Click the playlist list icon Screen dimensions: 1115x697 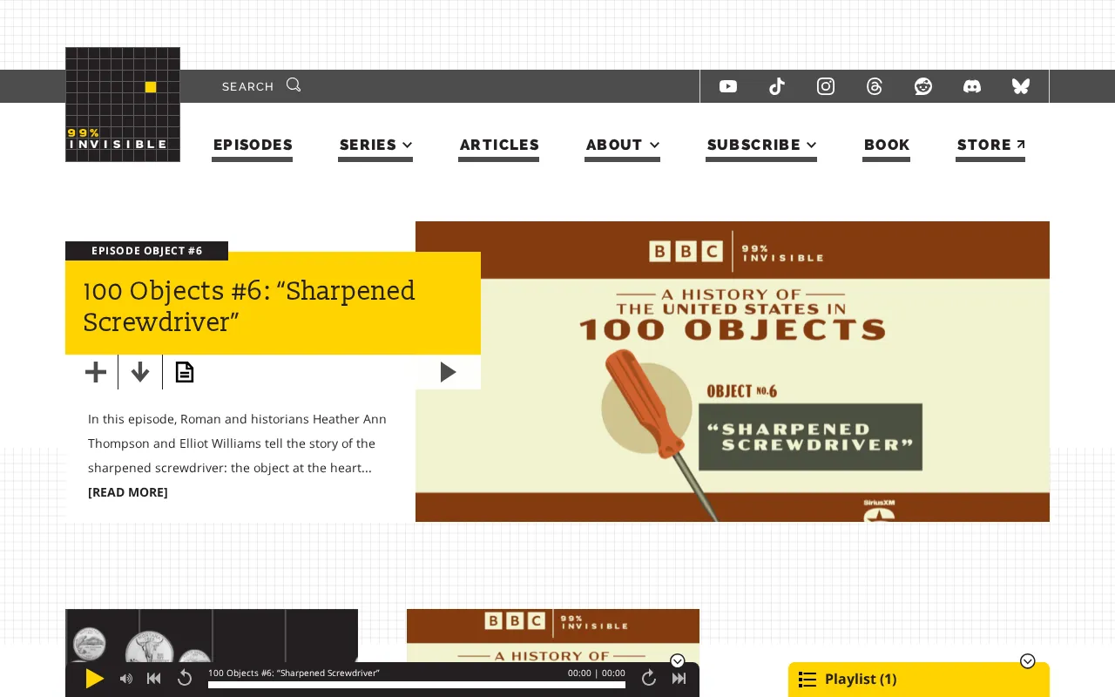tap(808, 680)
